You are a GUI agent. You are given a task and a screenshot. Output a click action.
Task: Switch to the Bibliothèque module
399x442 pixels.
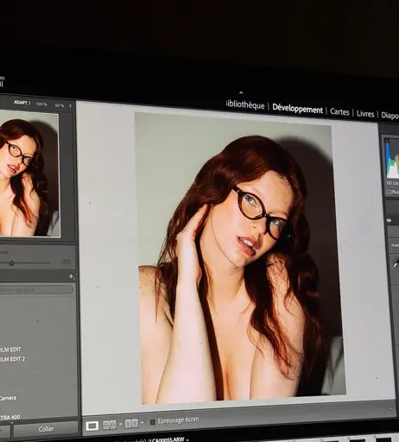(x=245, y=104)
